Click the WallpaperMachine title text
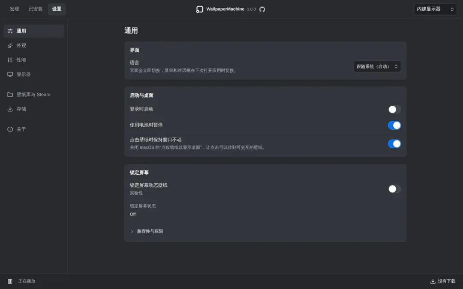463x289 pixels. [x=225, y=9]
